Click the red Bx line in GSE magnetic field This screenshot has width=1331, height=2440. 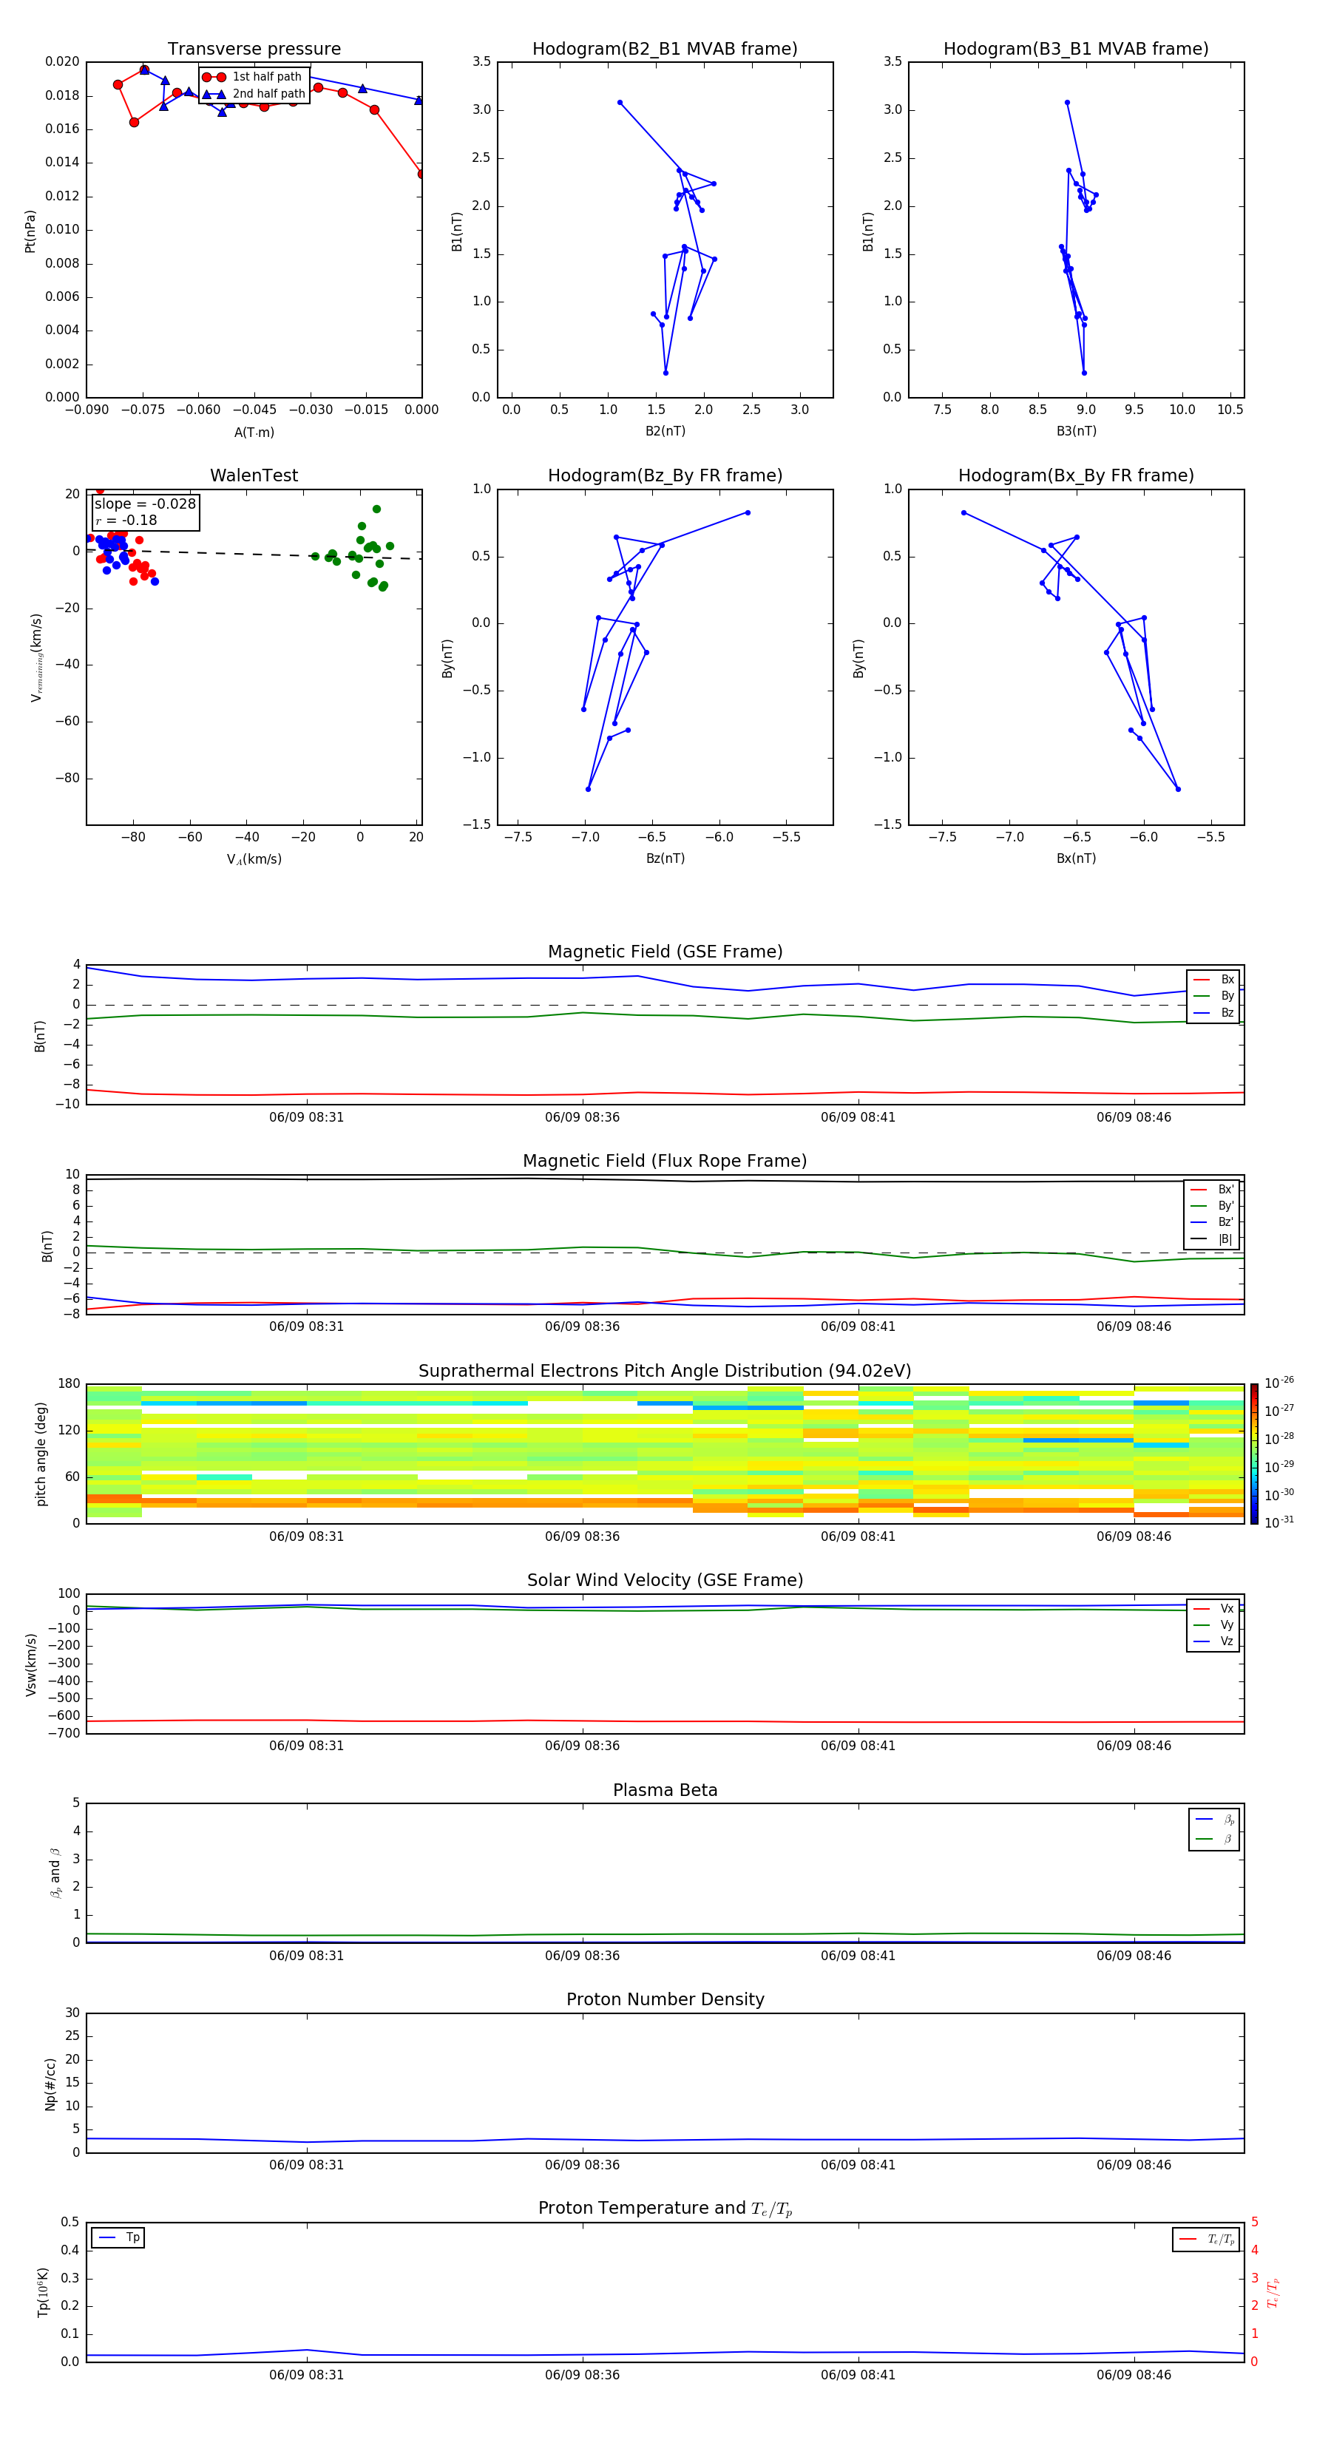point(663,1093)
